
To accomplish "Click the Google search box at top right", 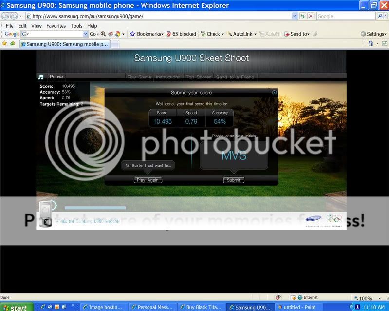I will tap(346, 16).
